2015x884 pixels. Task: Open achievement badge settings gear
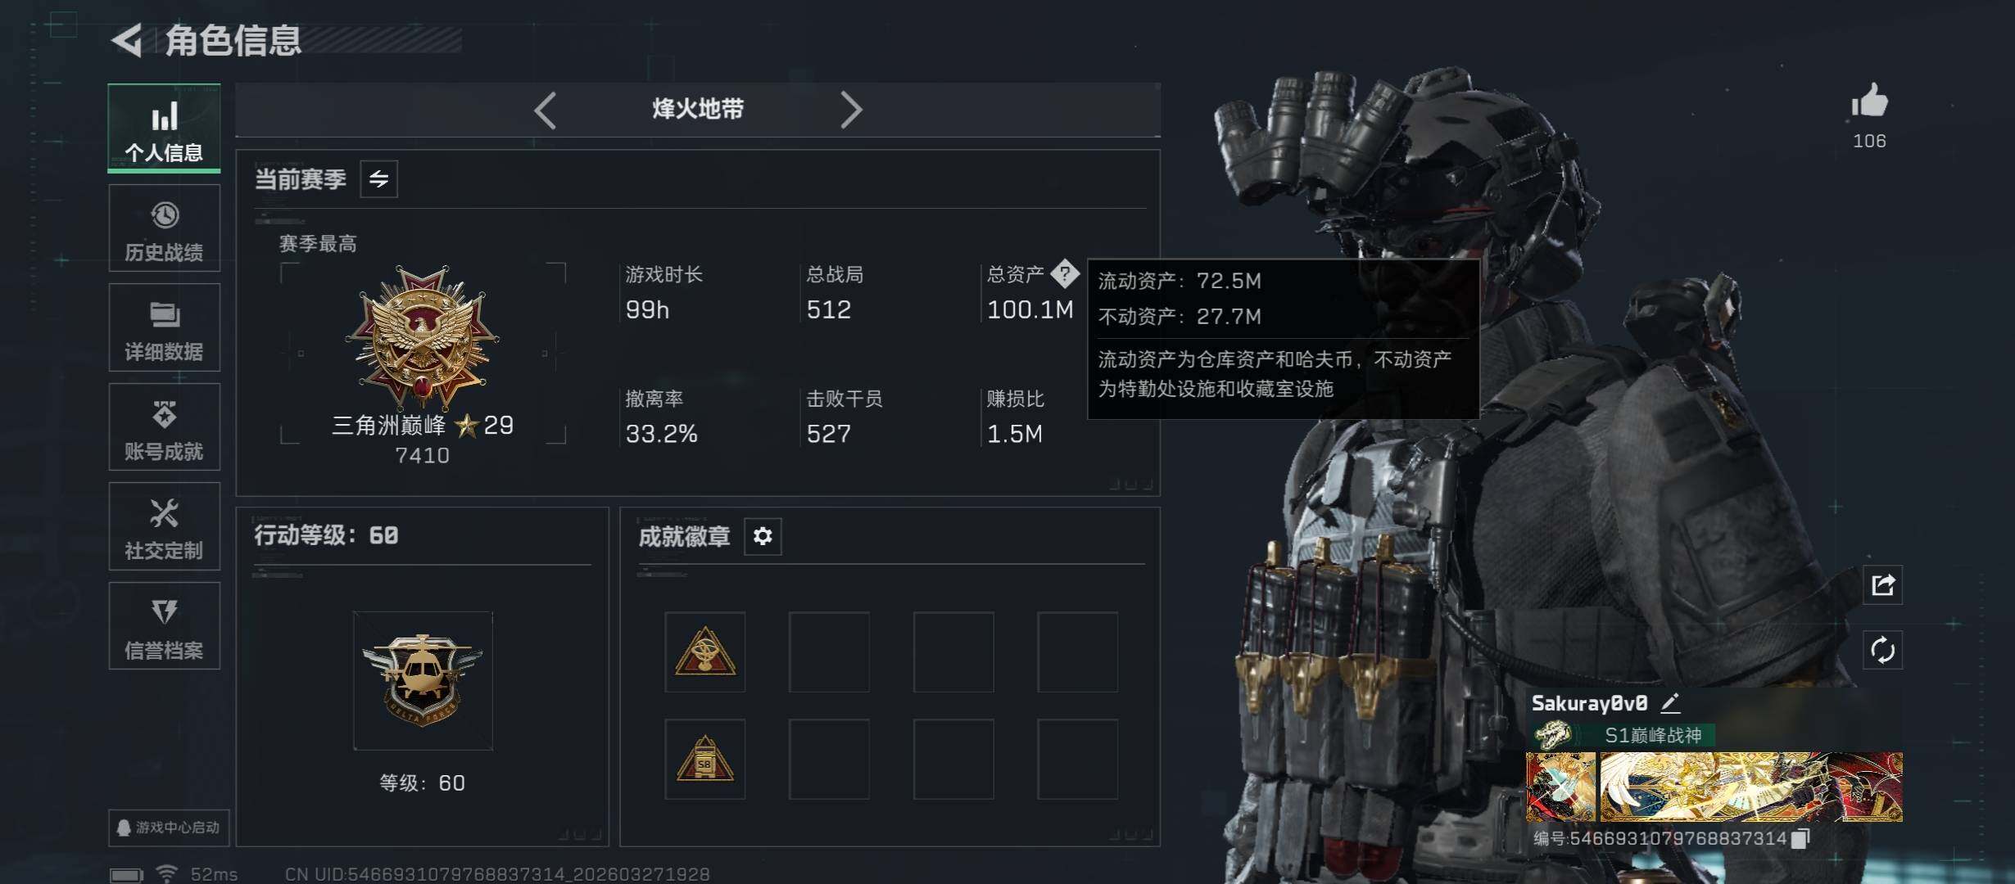point(763,536)
